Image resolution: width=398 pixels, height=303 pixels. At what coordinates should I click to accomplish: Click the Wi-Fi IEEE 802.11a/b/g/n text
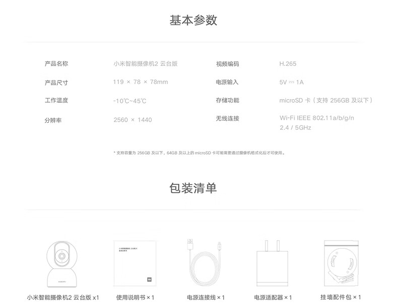pos(317,118)
